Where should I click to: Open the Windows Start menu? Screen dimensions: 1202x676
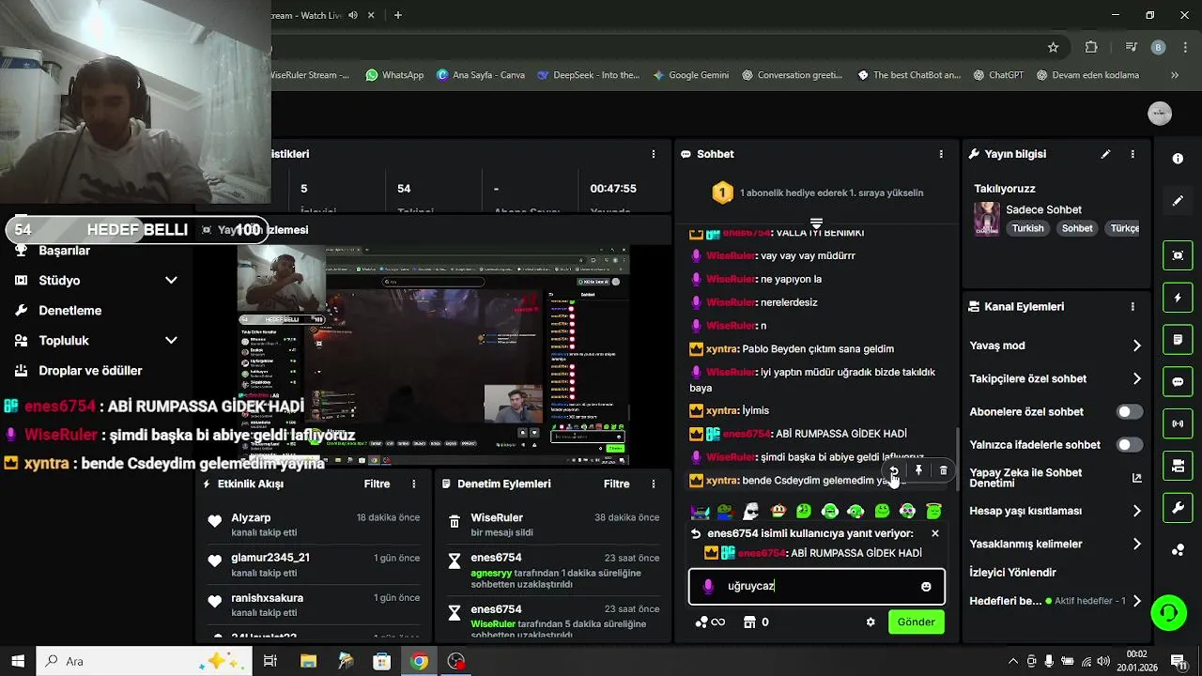click(18, 661)
